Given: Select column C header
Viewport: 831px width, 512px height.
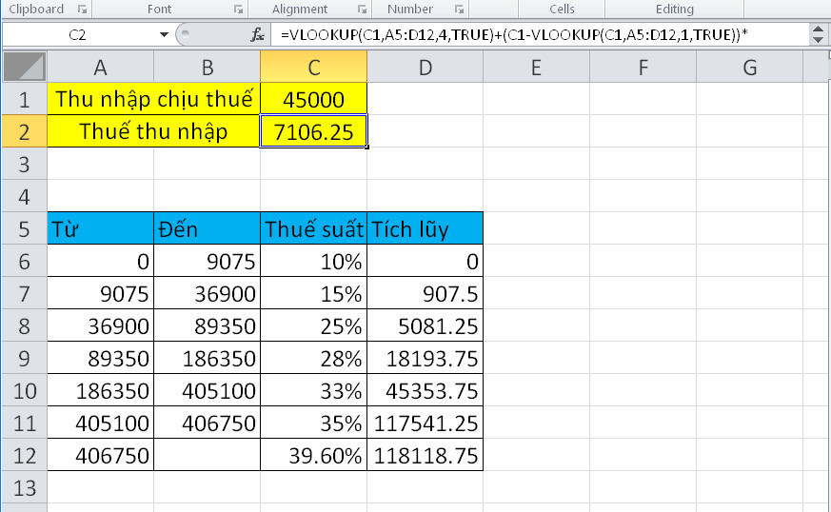Looking at the screenshot, I should [x=314, y=68].
